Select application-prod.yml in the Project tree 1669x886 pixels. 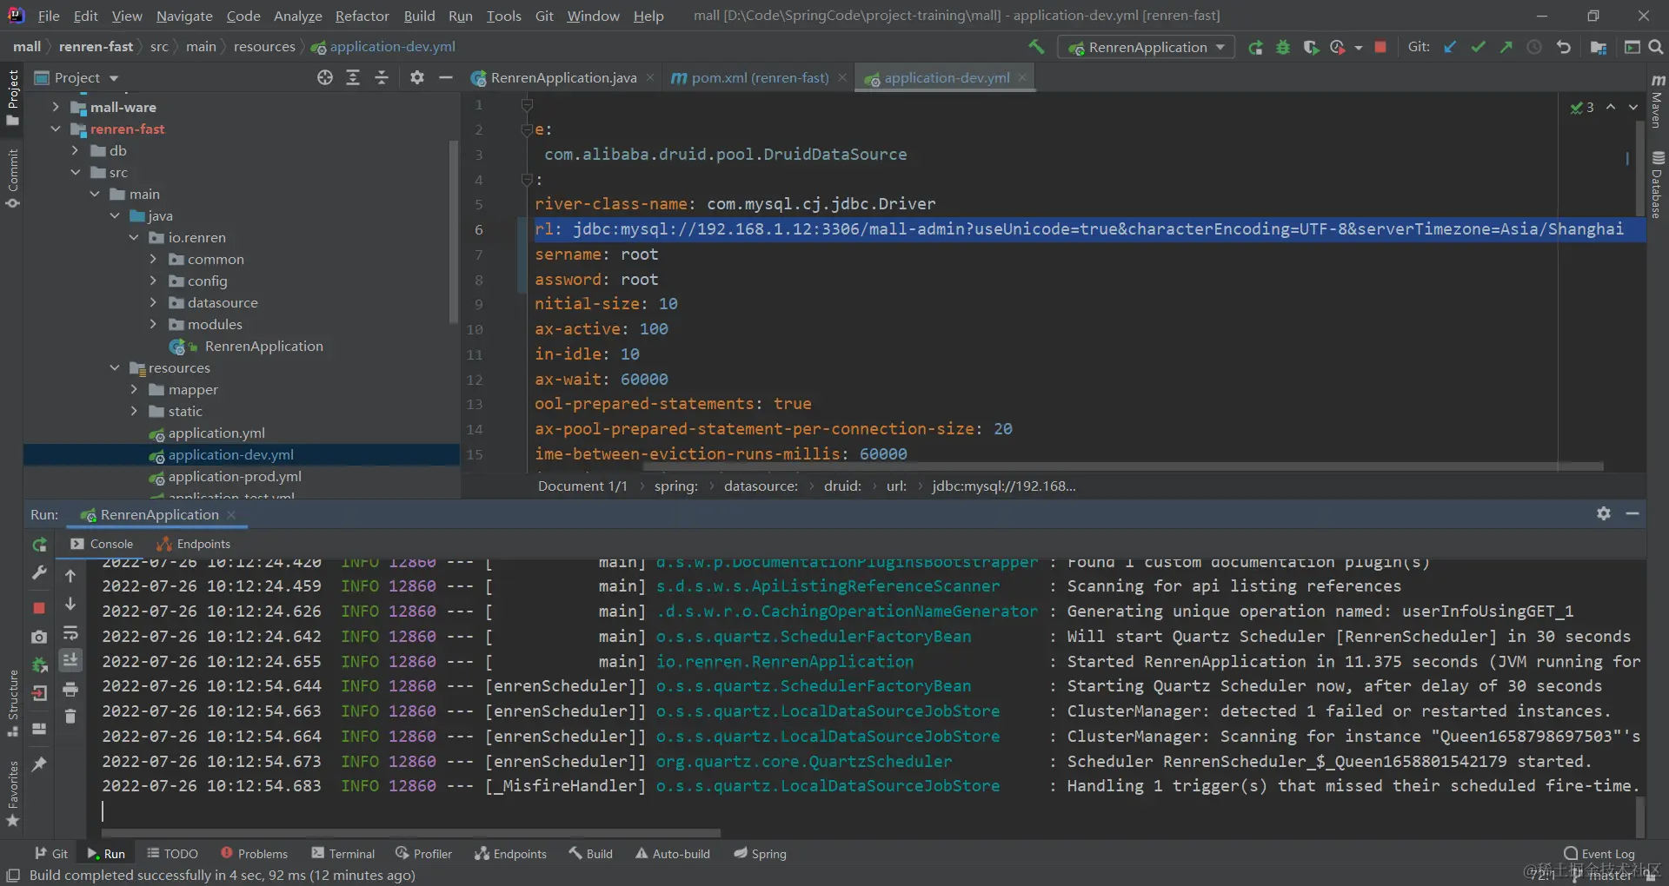[235, 476]
